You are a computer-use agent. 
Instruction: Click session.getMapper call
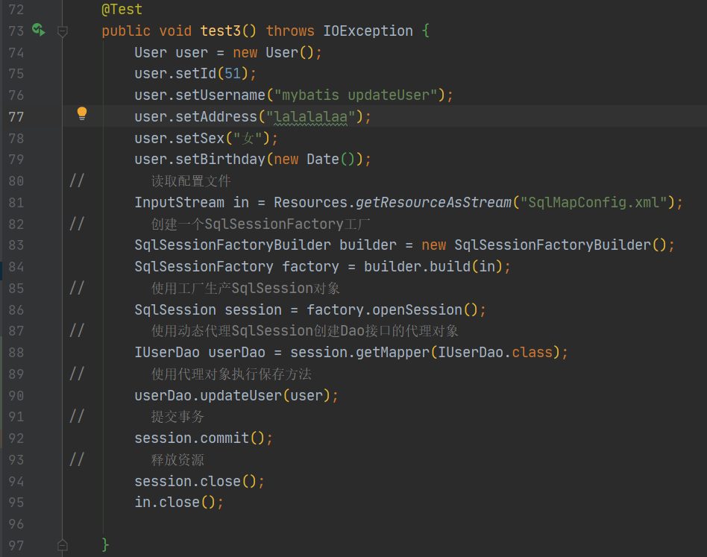tap(359, 353)
